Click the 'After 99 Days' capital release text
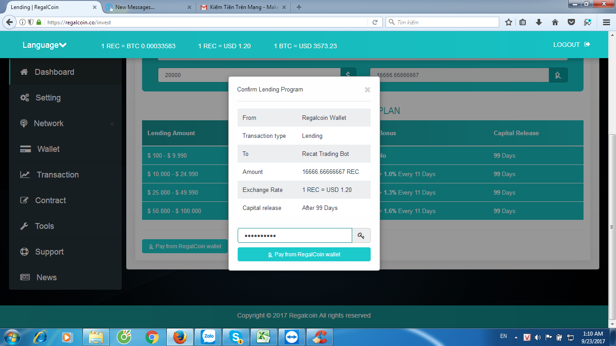The image size is (616, 346). click(x=320, y=208)
